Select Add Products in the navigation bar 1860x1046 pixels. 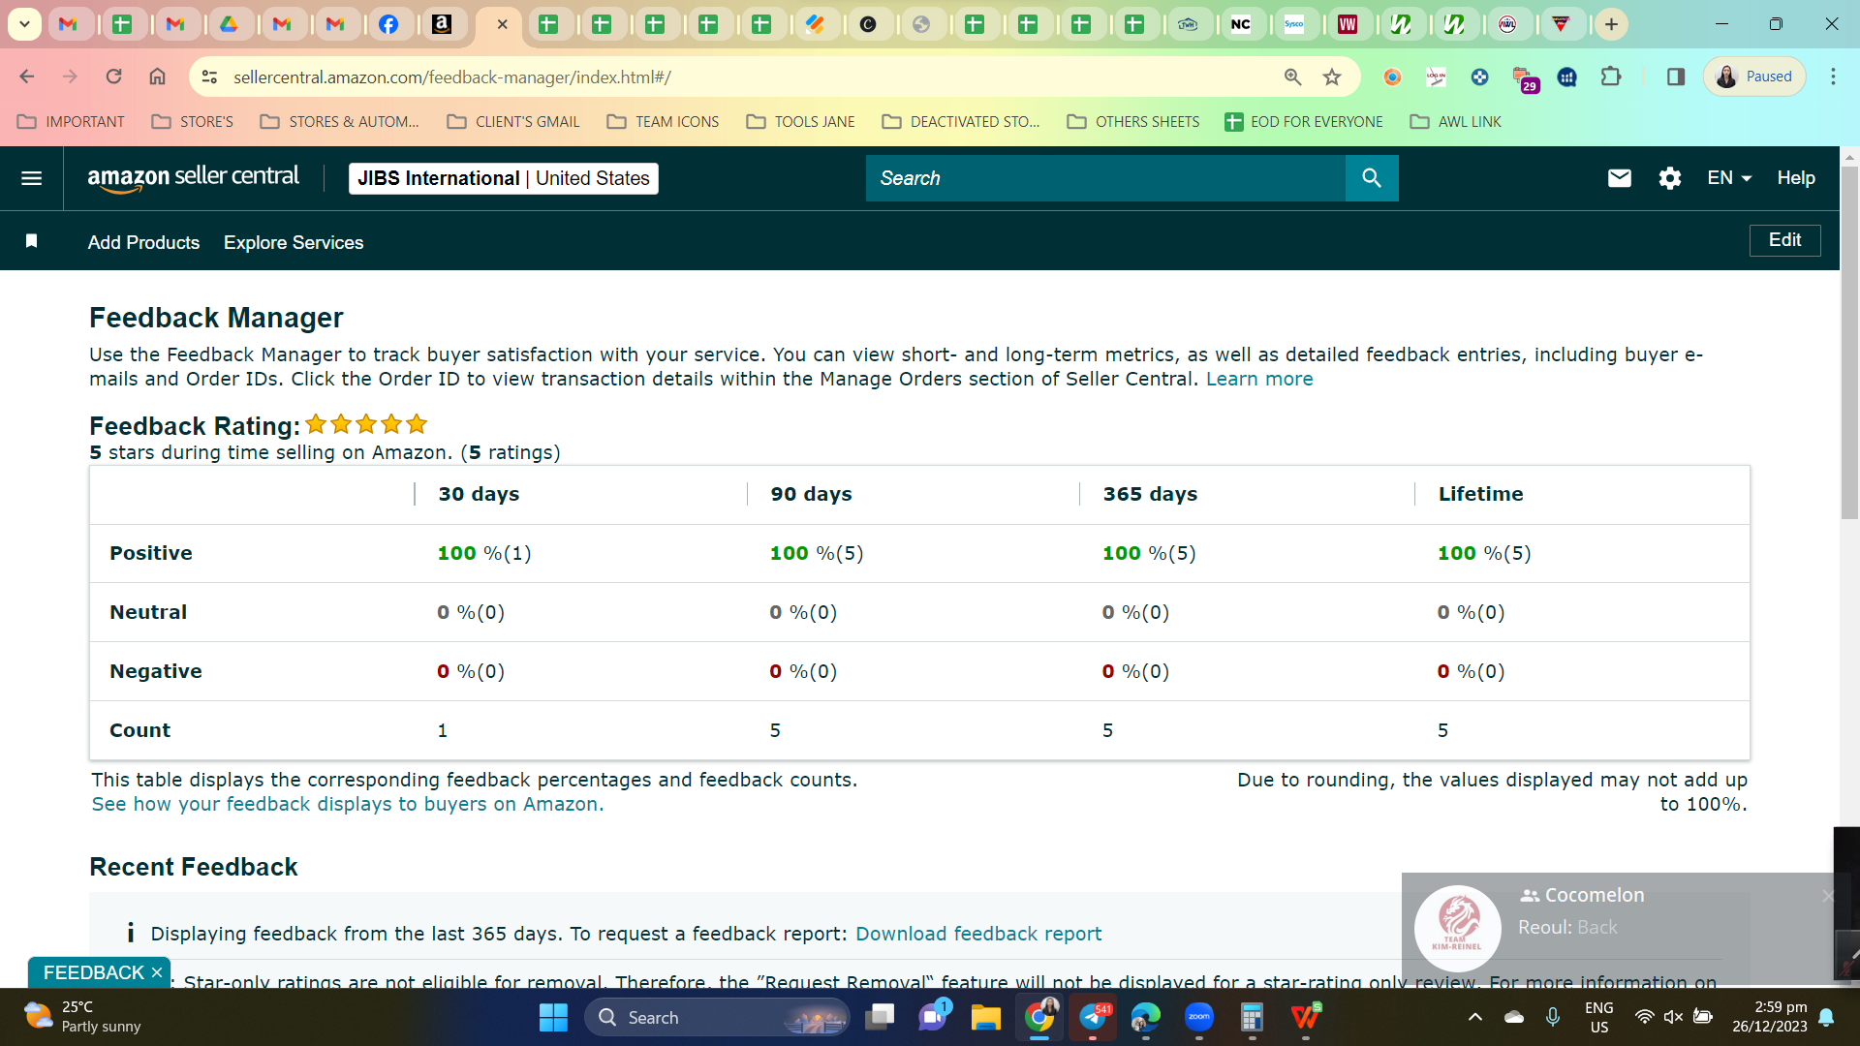pos(143,242)
